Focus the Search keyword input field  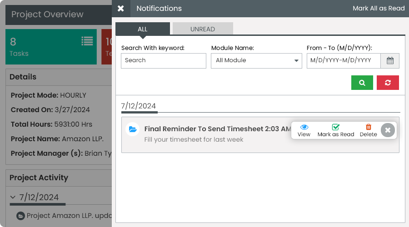click(x=164, y=61)
